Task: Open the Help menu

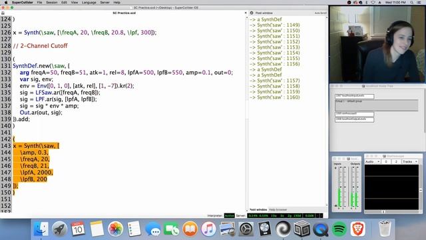Action: coord(117,3)
